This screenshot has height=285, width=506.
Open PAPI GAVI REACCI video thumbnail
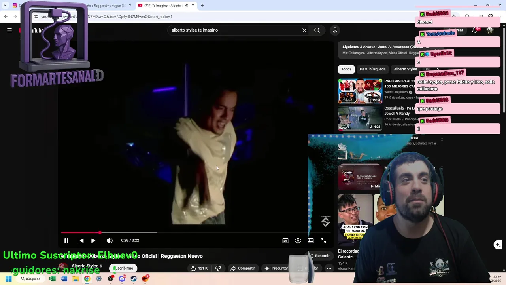360,91
